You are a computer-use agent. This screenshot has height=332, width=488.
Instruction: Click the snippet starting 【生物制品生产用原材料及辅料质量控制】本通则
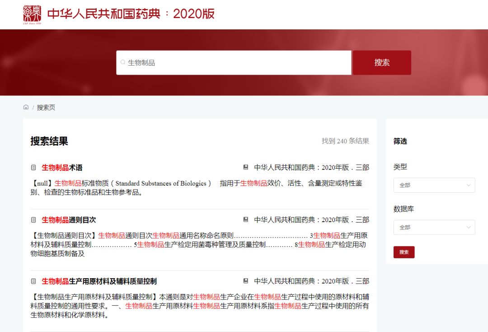[200, 306]
